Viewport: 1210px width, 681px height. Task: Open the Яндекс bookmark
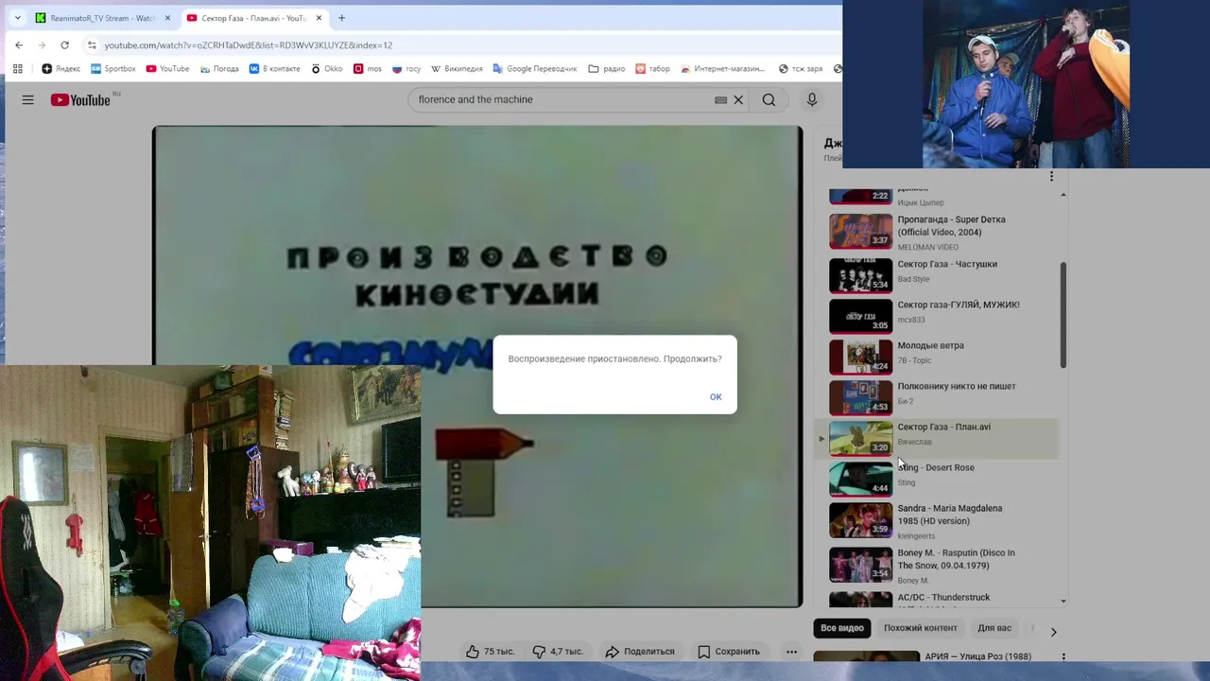60,68
